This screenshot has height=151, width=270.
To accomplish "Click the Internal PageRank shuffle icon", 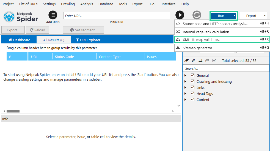I will pos(178,32).
